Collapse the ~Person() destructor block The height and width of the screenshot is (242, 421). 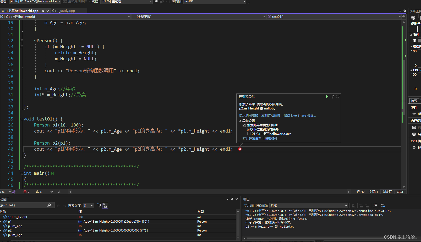tap(22, 41)
